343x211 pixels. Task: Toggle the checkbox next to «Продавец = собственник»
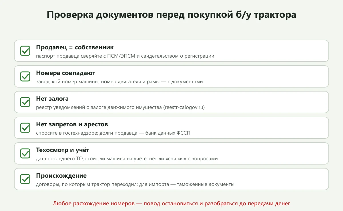25,51
